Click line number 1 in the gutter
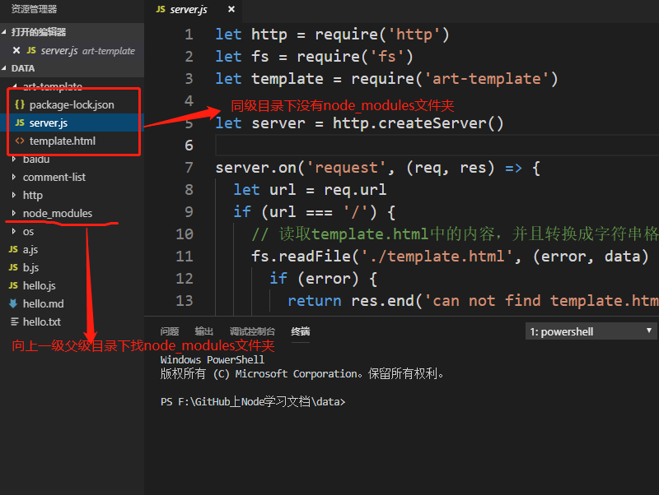The image size is (659, 495). 189,35
